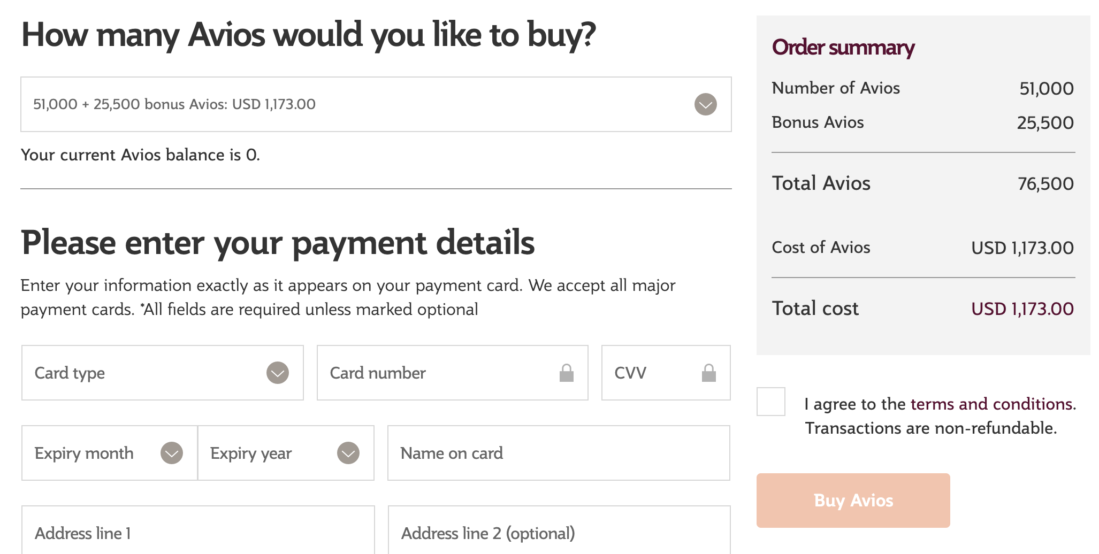Click the Order summary heading
The width and height of the screenshot is (1099, 554).
(x=843, y=48)
